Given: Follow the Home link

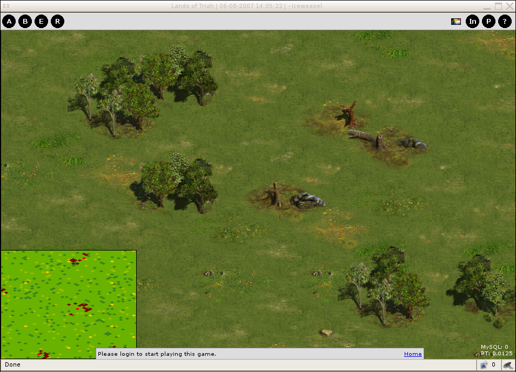Looking at the screenshot, I should coord(413,354).
